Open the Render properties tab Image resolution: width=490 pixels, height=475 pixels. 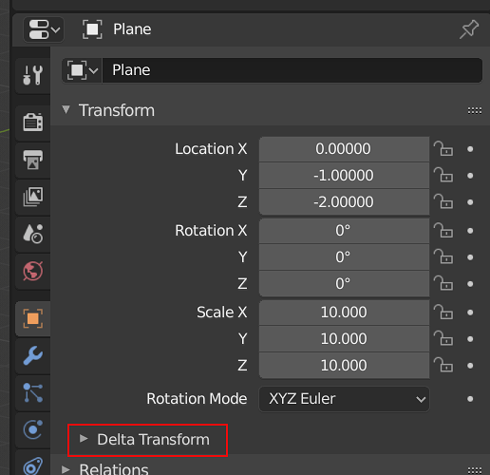pyautogui.click(x=33, y=123)
